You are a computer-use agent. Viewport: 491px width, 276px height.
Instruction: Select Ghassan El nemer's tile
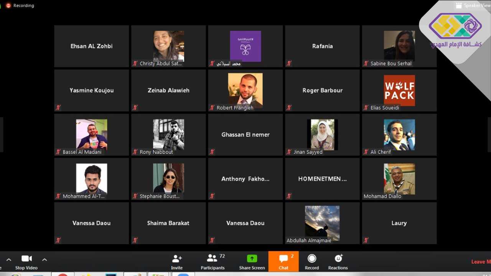tap(245, 135)
